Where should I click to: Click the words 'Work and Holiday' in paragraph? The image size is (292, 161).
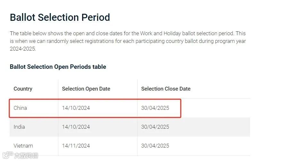[x=161, y=34]
